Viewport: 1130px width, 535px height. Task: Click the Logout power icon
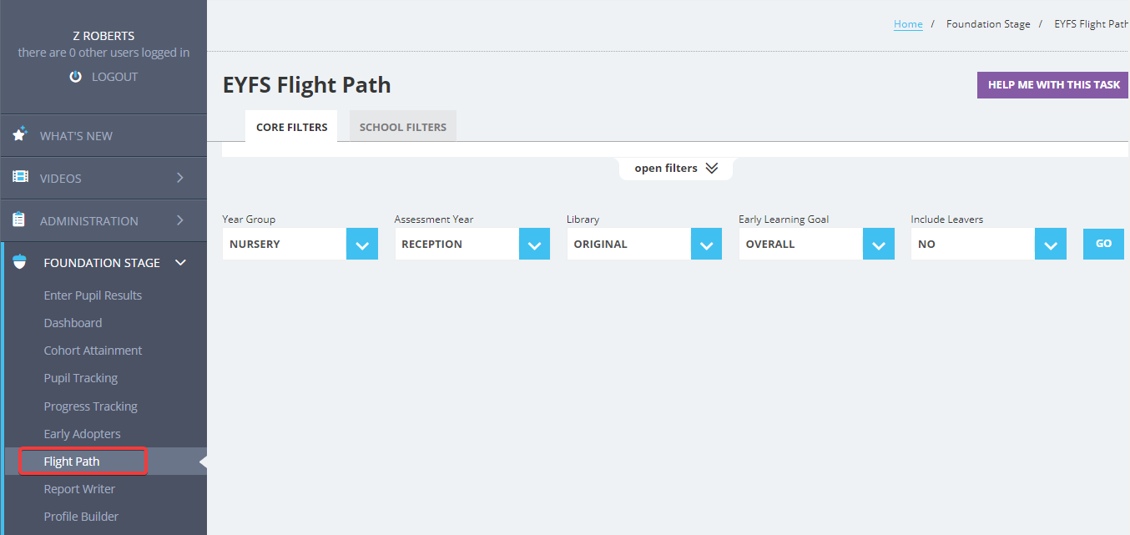[x=76, y=77]
